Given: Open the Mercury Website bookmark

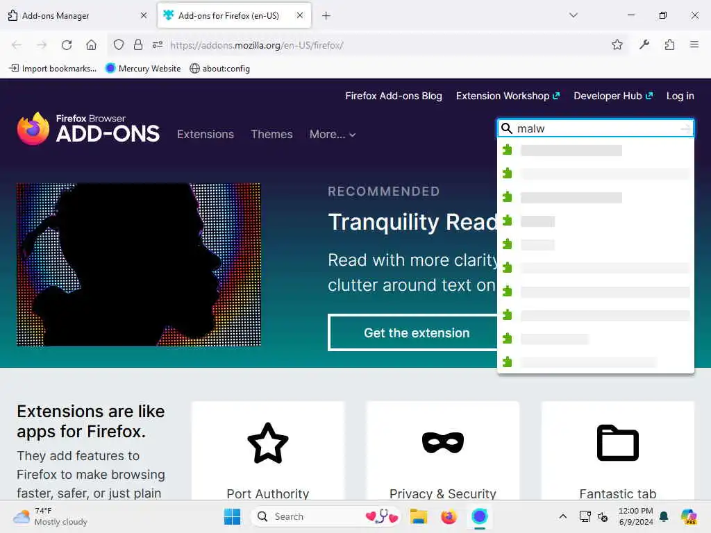Looking at the screenshot, I should click(143, 69).
